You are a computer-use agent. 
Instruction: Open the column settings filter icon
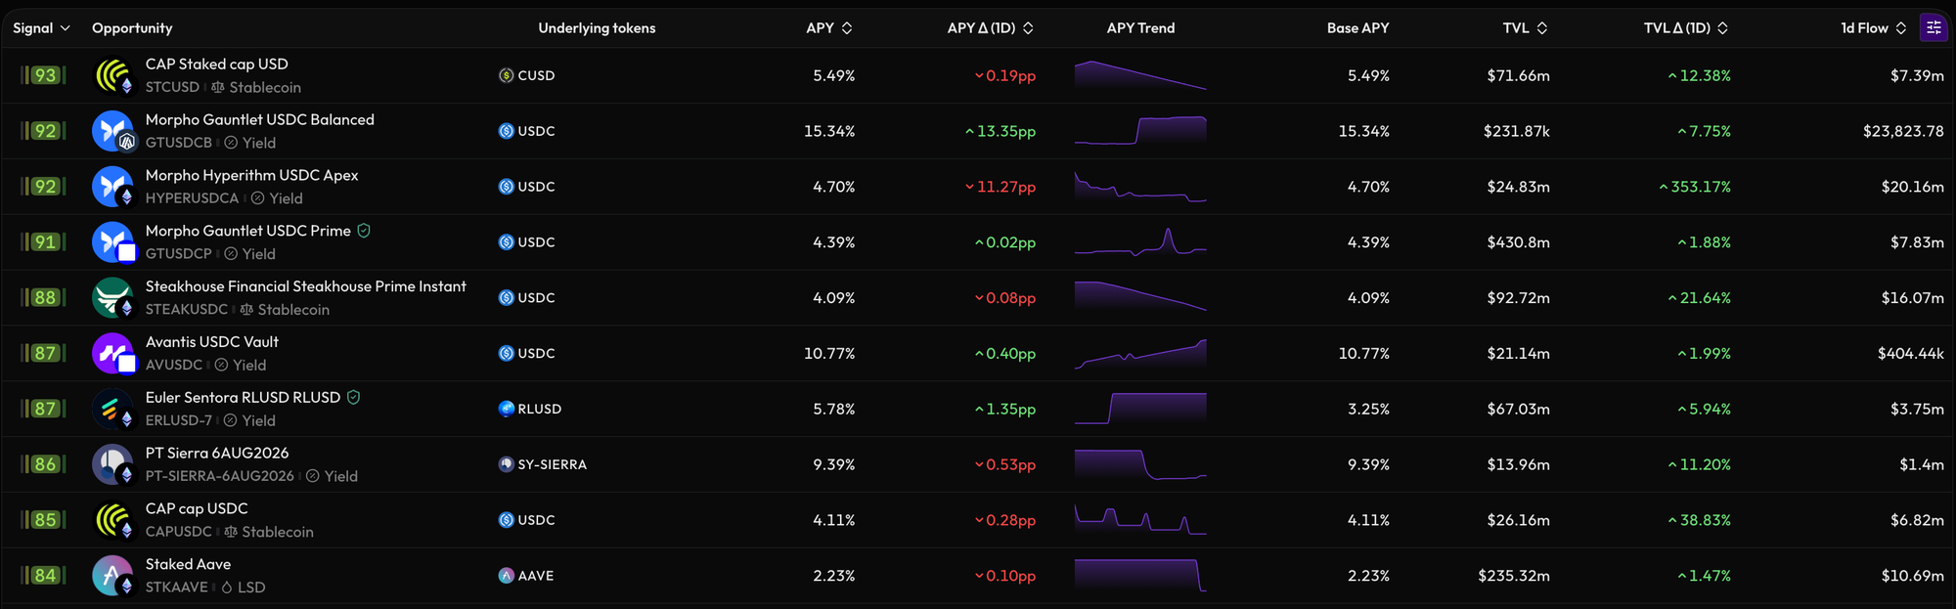[x=1934, y=28]
